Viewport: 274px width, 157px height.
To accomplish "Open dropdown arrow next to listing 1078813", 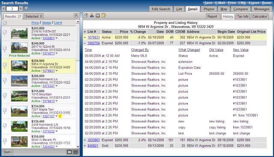I will 57,101.
